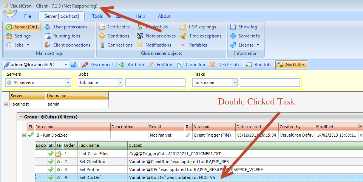Collapse the @Cutas group

click(x=20, y=117)
